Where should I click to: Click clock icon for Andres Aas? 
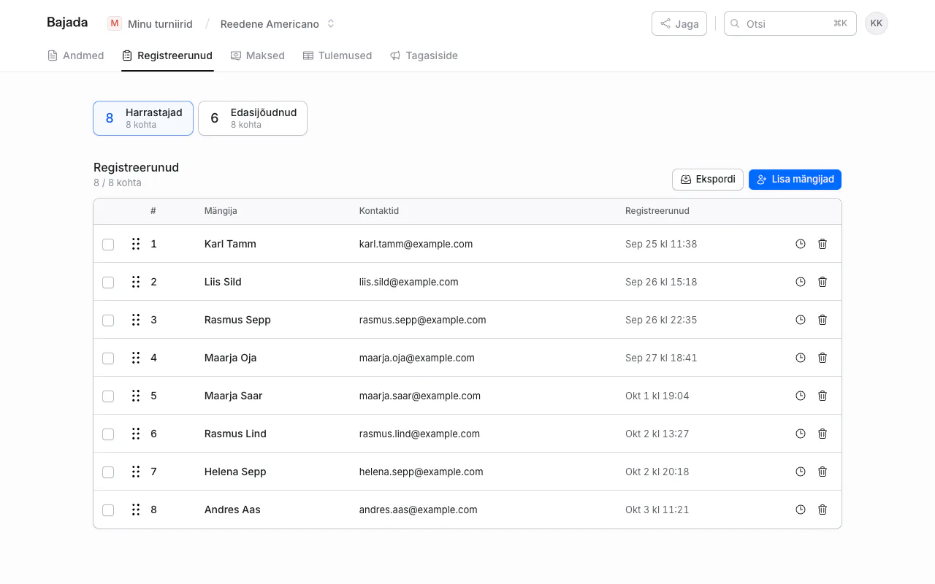801,510
